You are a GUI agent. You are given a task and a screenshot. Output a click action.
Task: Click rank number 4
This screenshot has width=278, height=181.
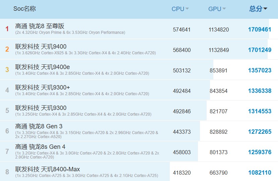point(7,90)
